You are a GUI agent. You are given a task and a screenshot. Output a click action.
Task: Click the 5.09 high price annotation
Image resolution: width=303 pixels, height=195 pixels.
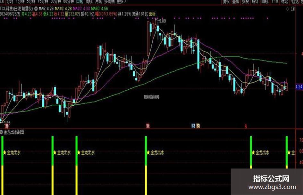click(163, 21)
